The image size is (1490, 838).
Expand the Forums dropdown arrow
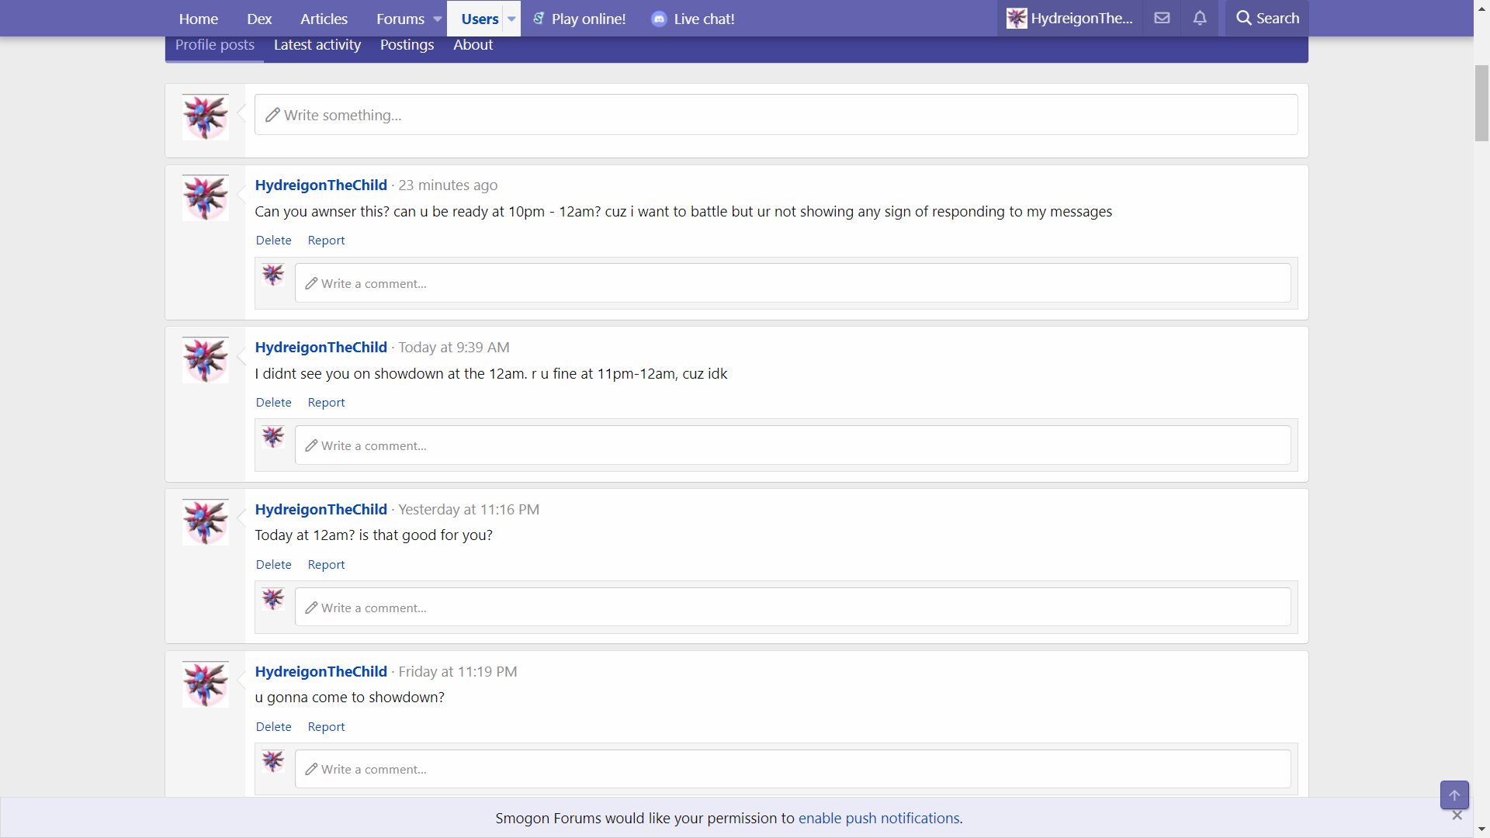tap(438, 19)
